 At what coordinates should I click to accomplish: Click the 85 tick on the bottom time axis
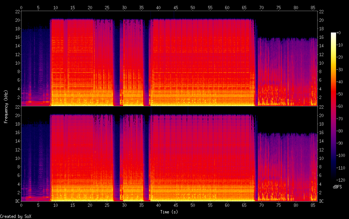[313, 205]
